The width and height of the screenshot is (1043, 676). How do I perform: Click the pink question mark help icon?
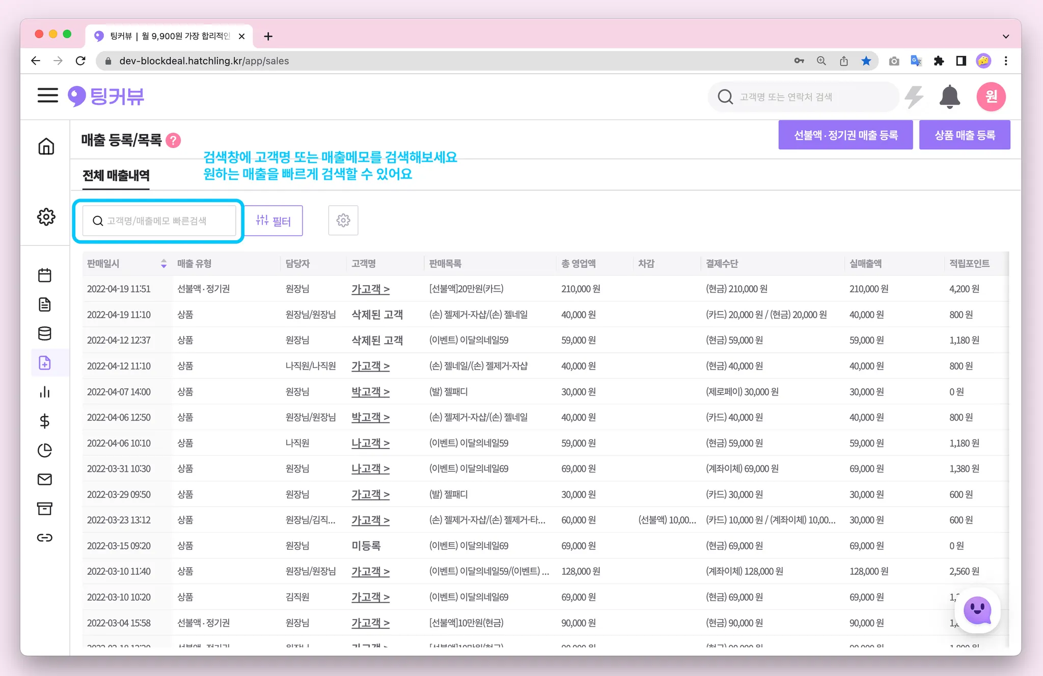coord(174,140)
